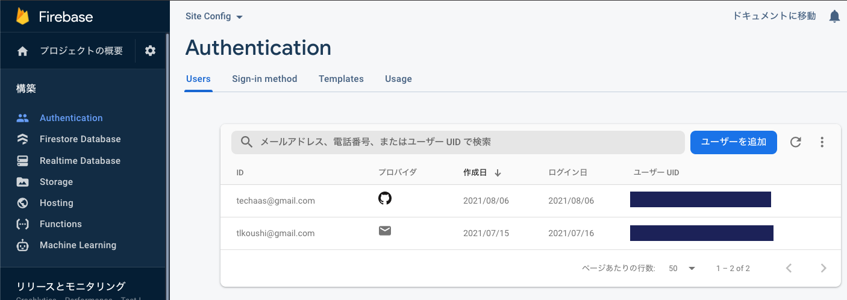Open the Templates tab

coord(341,79)
